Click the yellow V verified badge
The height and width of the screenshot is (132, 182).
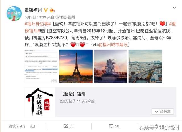pos(46,10)
